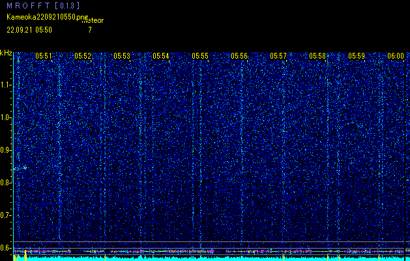Click the cyan amplitude bar at the bottom
The height and width of the screenshot is (261, 410).
(x=212, y=258)
